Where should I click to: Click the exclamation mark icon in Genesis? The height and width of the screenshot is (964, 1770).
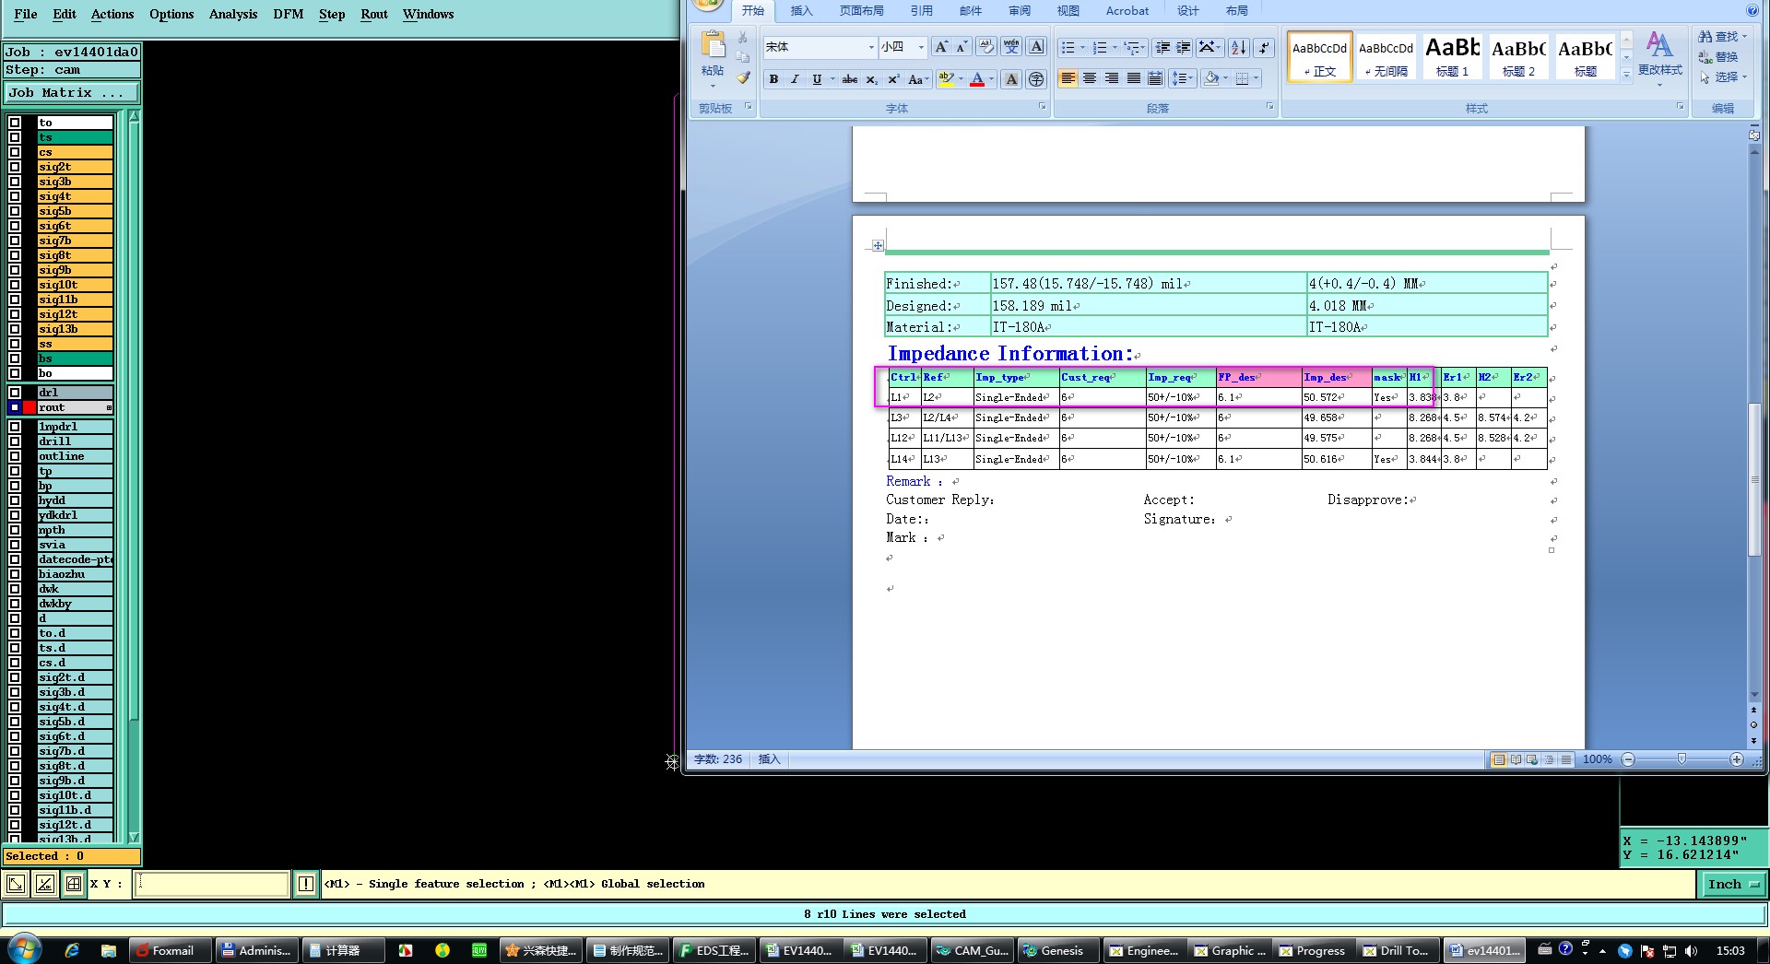pyautogui.click(x=306, y=885)
